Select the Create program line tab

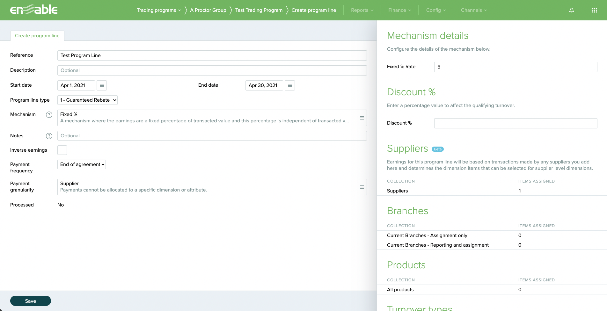pyautogui.click(x=37, y=36)
